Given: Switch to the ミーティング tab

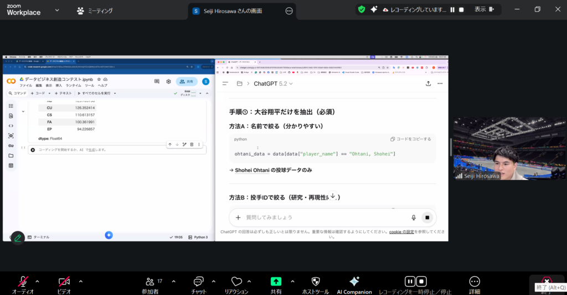Looking at the screenshot, I should (x=95, y=10).
